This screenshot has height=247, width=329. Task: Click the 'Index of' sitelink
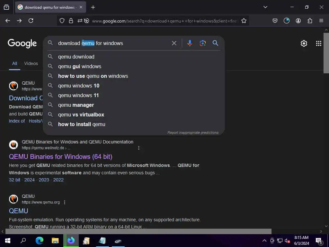[x=17, y=121]
